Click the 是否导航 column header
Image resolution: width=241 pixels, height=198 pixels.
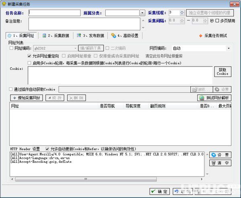111,106
